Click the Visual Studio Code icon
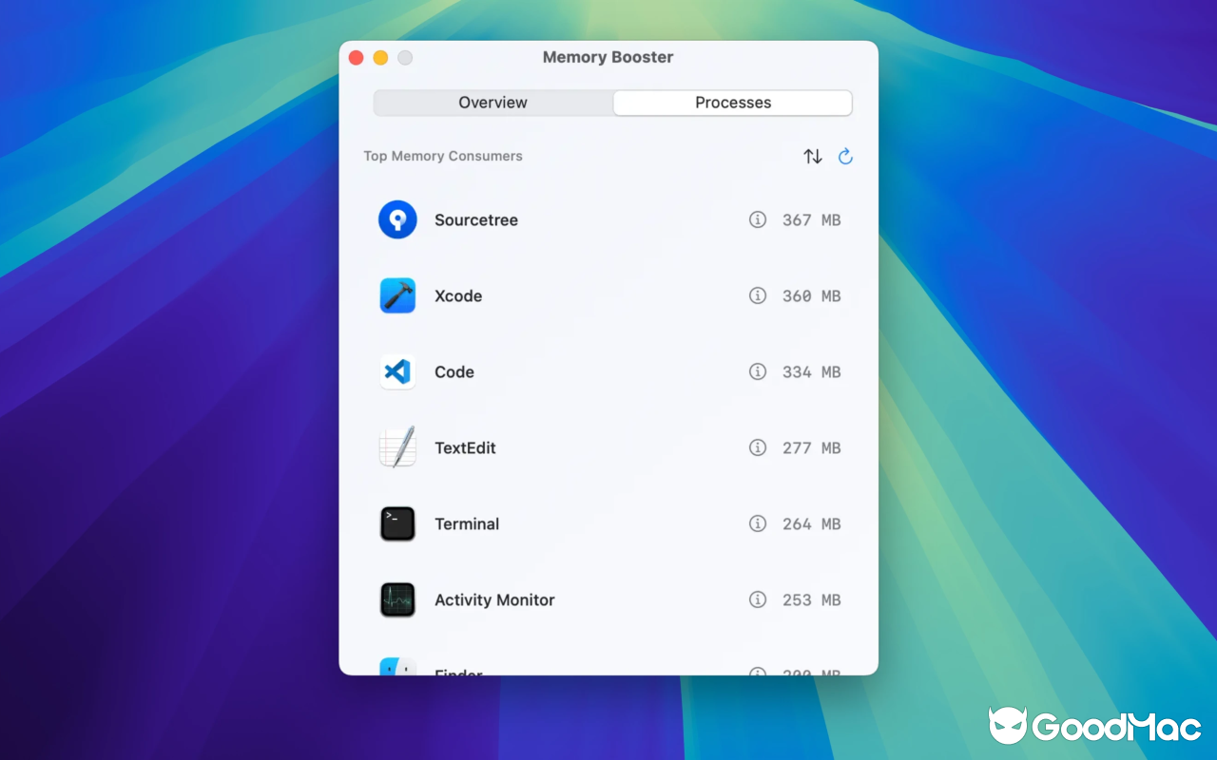The width and height of the screenshot is (1217, 760). point(396,371)
